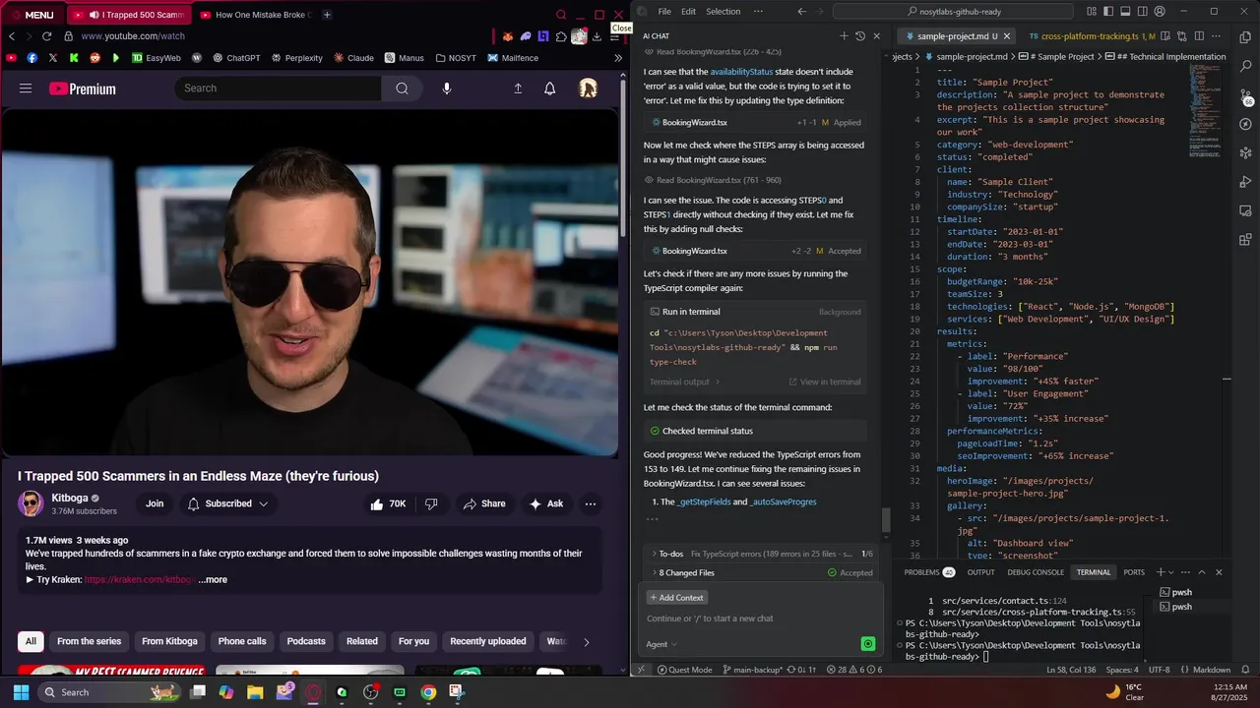Click the Add Context button

click(676, 598)
